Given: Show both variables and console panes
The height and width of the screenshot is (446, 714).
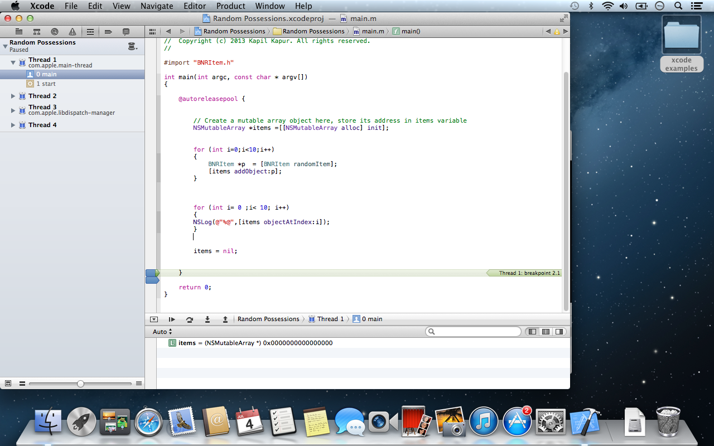Looking at the screenshot, I should [546, 332].
